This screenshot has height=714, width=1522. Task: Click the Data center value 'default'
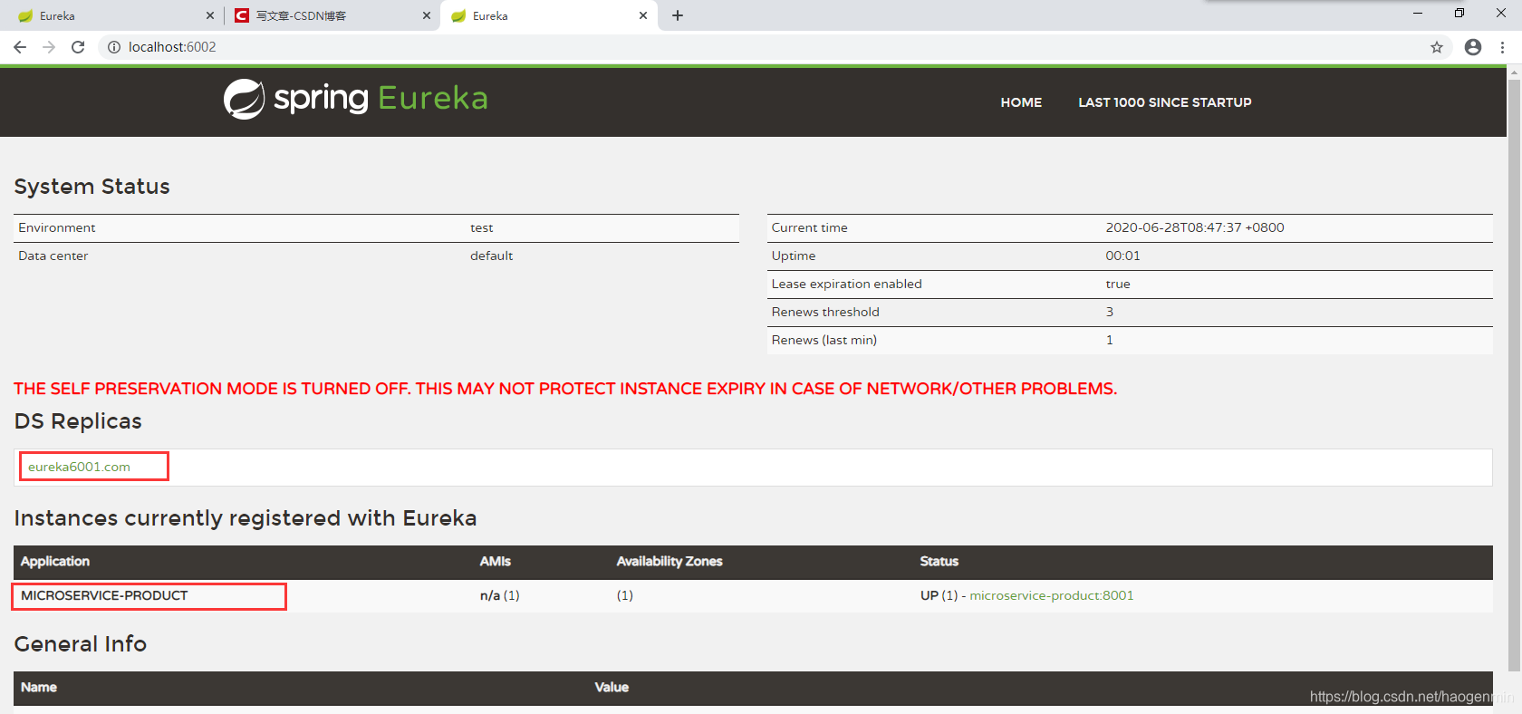[492, 256]
